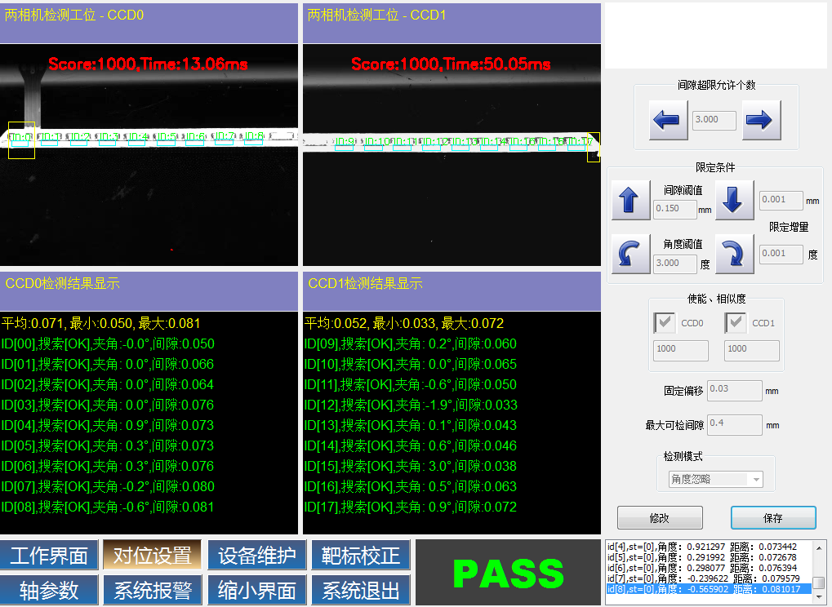Open the 靶标校正 screen
The image size is (832, 607).
[x=359, y=555]
